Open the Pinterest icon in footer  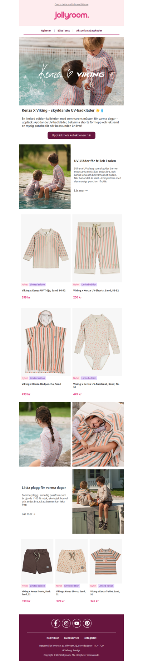[x=87, y=623]
